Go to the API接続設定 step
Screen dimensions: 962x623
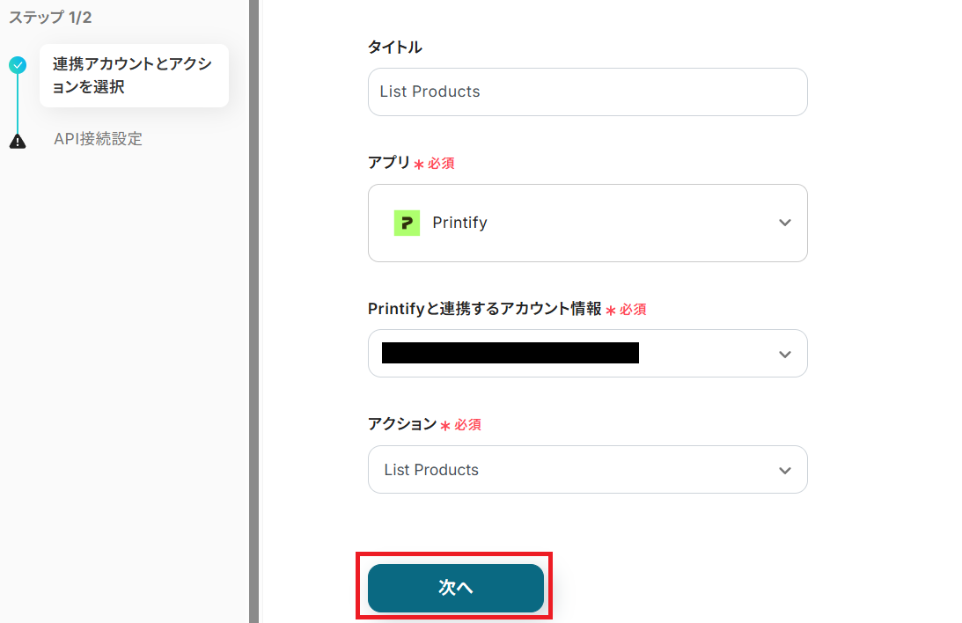(98, 139)
